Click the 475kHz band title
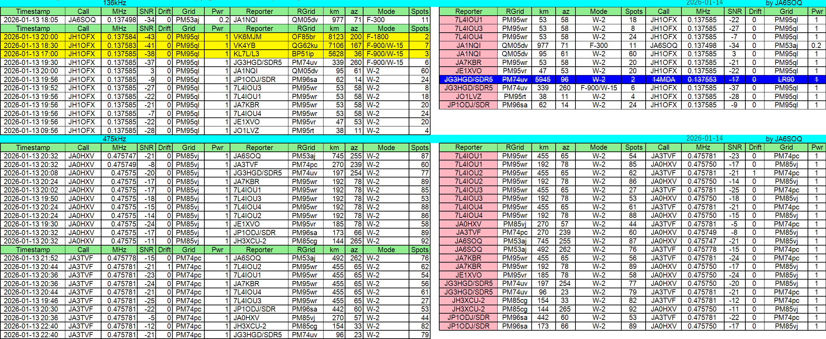Screen dimensions: 826x339 pos(114,139)
